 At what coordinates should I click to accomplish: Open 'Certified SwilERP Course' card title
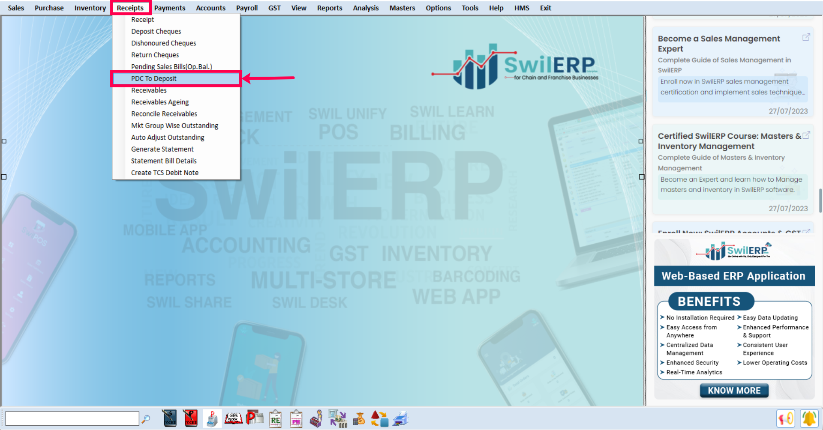click(730, 141)
